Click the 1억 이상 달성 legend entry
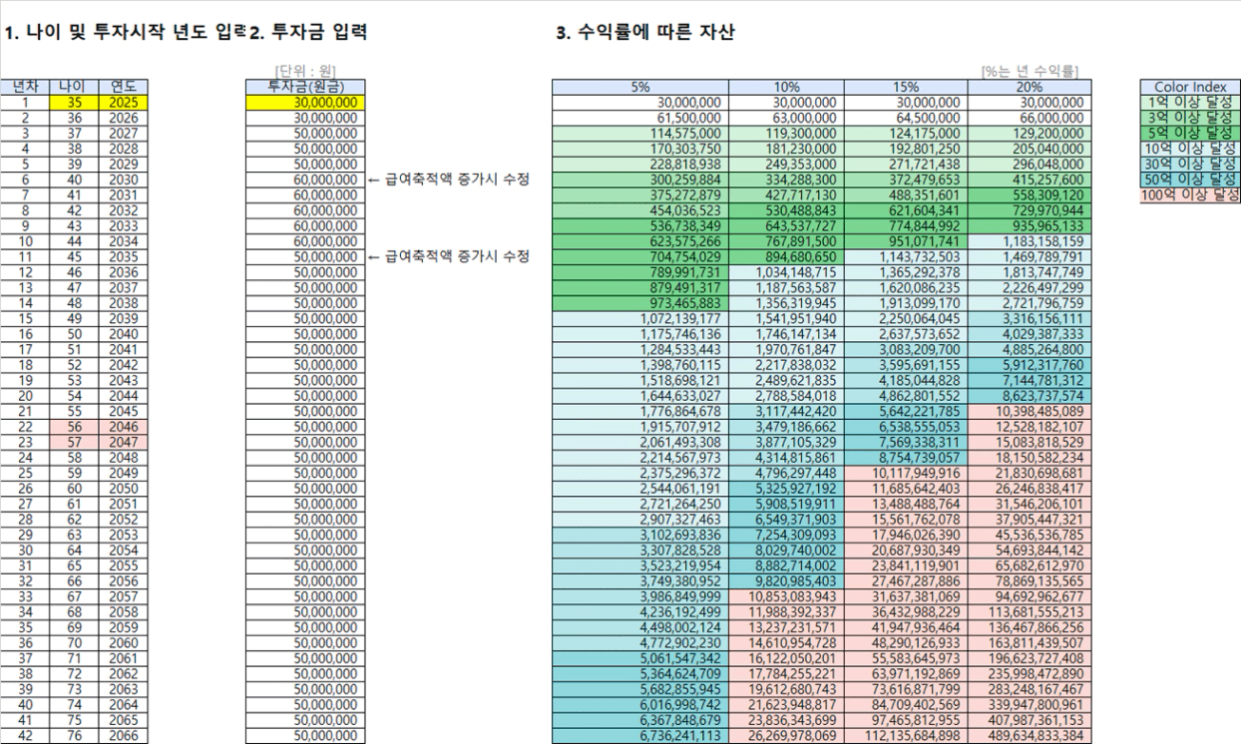The height and width of the screenshot is (744, 1241). pos(1189,102)
